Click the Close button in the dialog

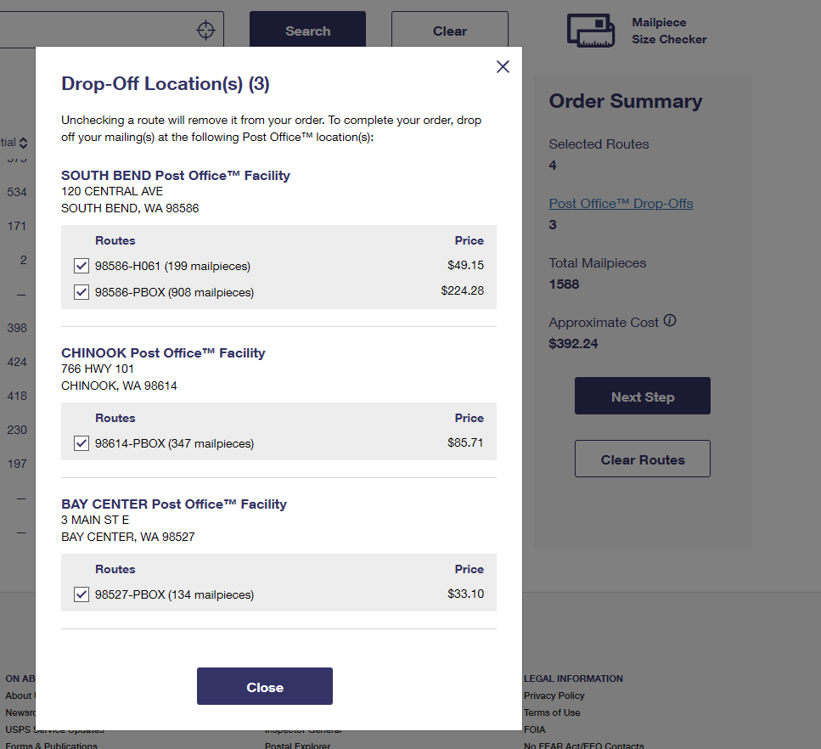[264, 686]
